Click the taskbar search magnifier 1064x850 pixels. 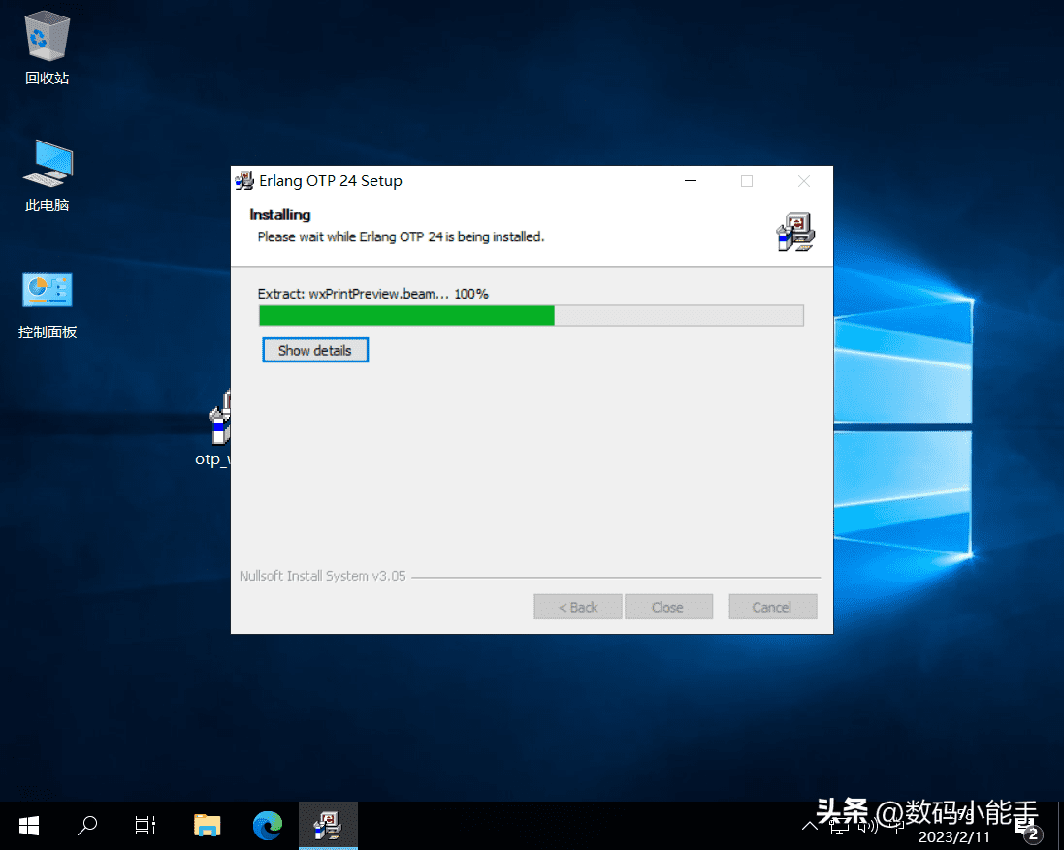pyautogui.click(x=87, y=826)
